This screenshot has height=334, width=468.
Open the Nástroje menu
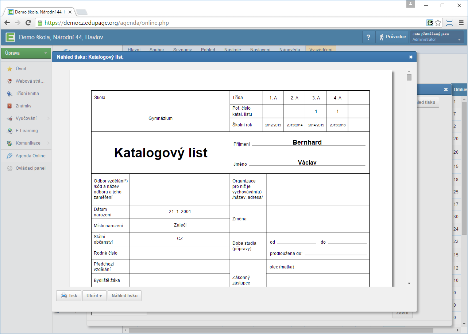pos(233,50)
